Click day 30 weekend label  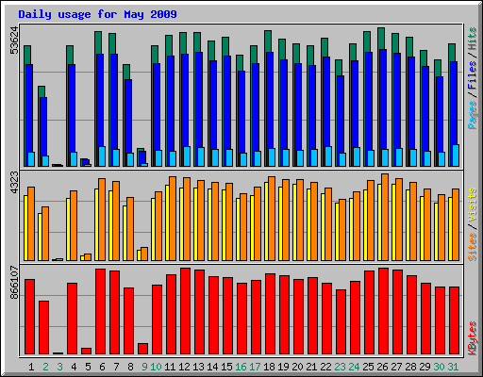click(439, 367)
